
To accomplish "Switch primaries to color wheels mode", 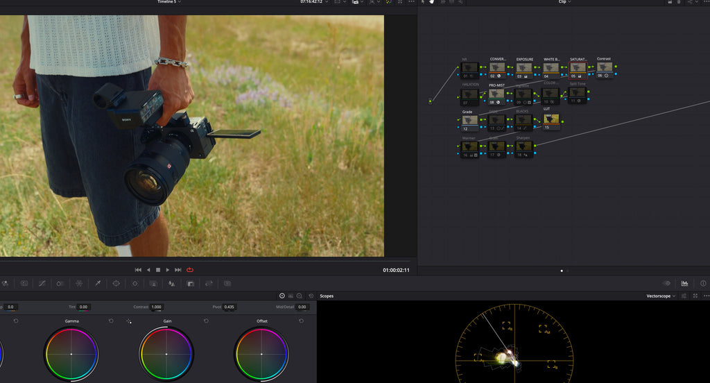I will click(x=282, y=296).
